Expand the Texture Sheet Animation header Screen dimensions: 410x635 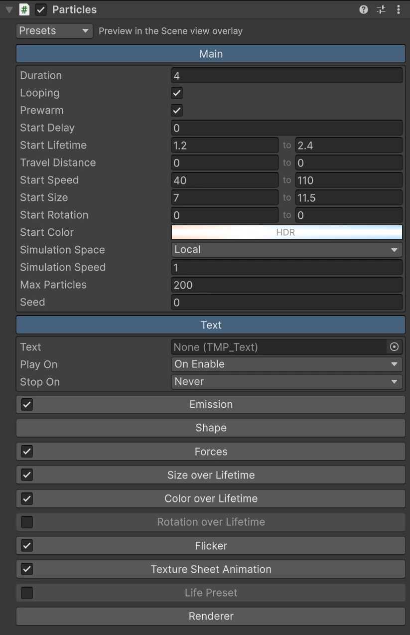click(x=211, y=569)
